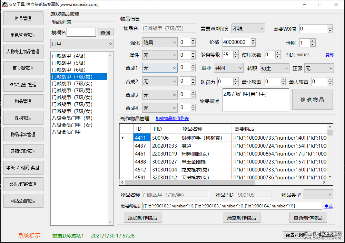The image size is (345, 243).
Task: Open 网站公告管理 section
Action: coord(23,201)
